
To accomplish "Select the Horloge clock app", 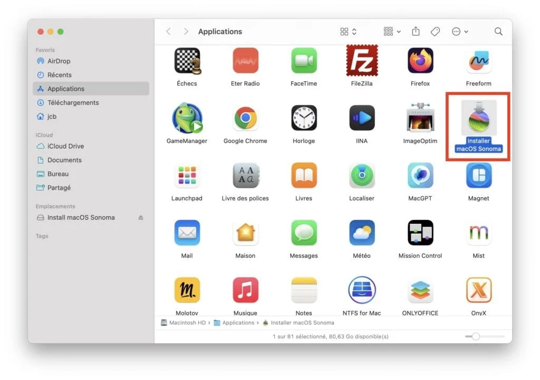I will 304,118.
